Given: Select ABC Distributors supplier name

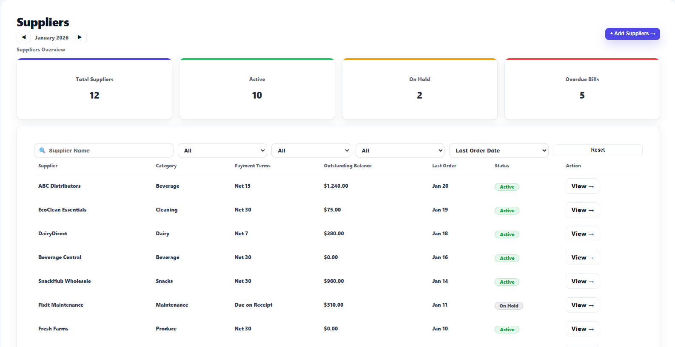Looking at the screenshot, I should point(60,186).
